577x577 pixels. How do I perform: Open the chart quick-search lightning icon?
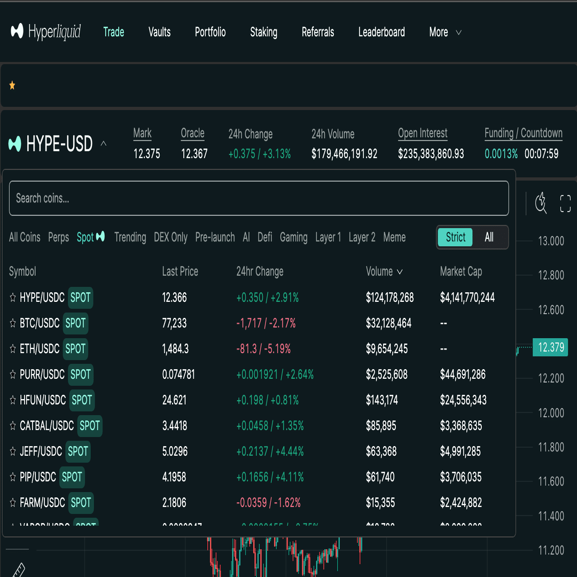[541, 203]
